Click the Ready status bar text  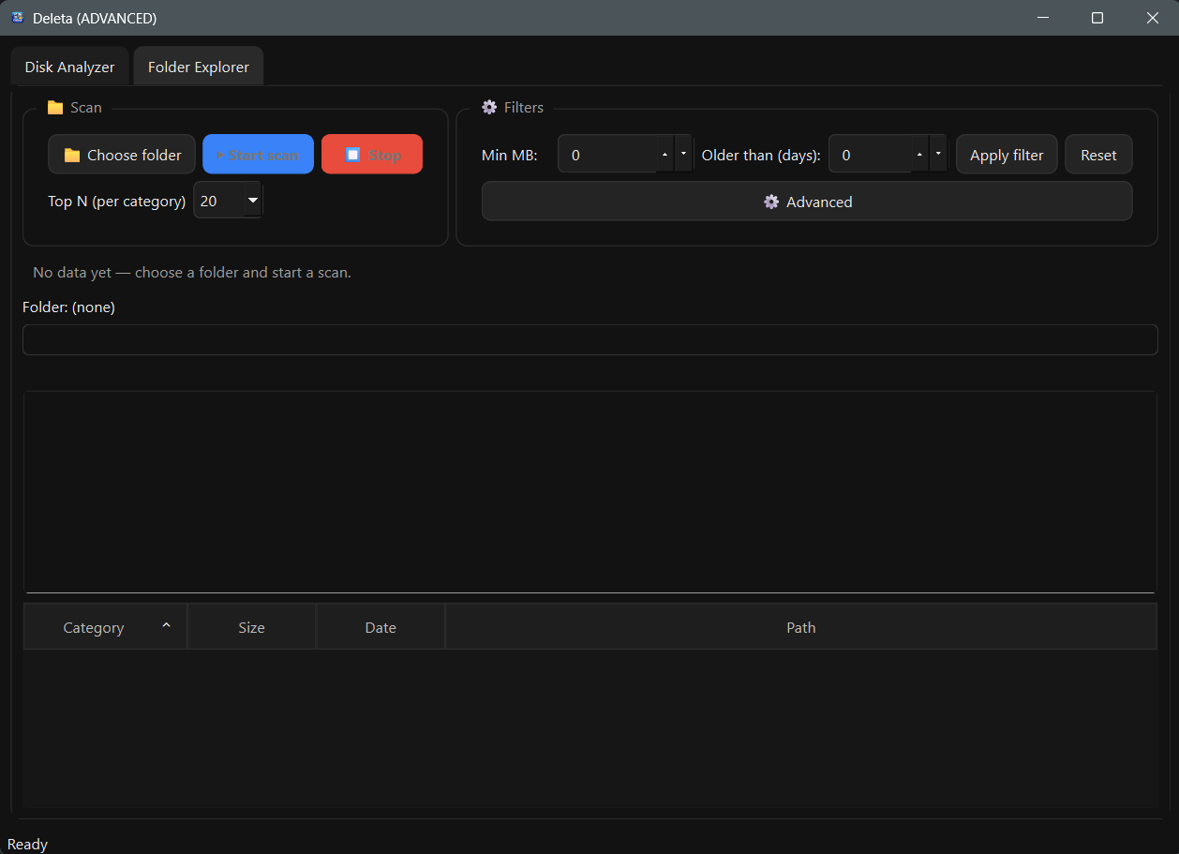coord(27,844)
